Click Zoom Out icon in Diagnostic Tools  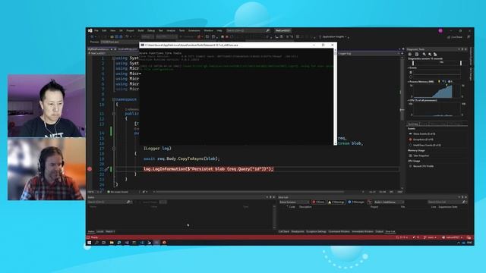[x=430, y=54]
